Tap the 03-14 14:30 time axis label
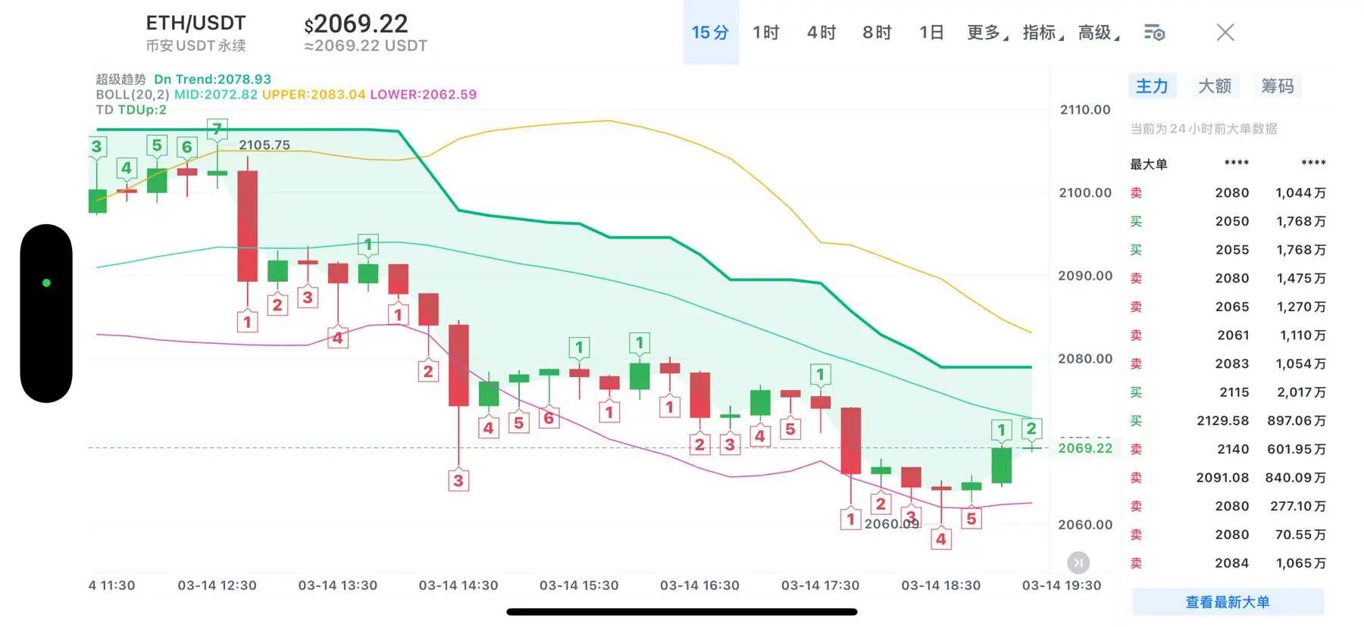The image size is (1364, 627). tap(458, 585)
